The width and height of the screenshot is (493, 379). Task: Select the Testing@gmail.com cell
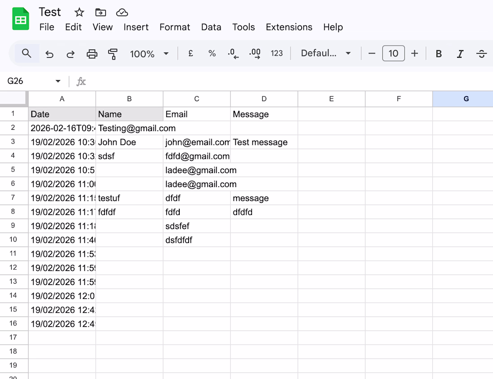[129, 128]
